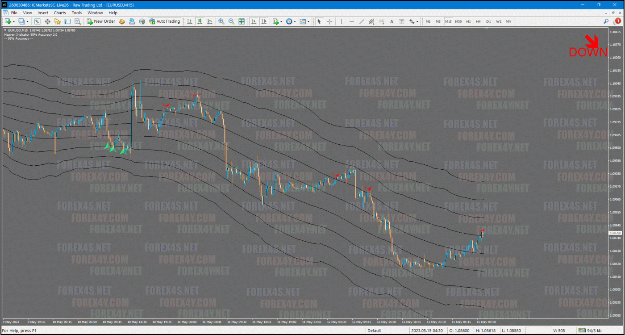Click the Zoom In magnifier icon
This screenshot has width=625, height=335.
pyautogui.click(x=221, y=21)
